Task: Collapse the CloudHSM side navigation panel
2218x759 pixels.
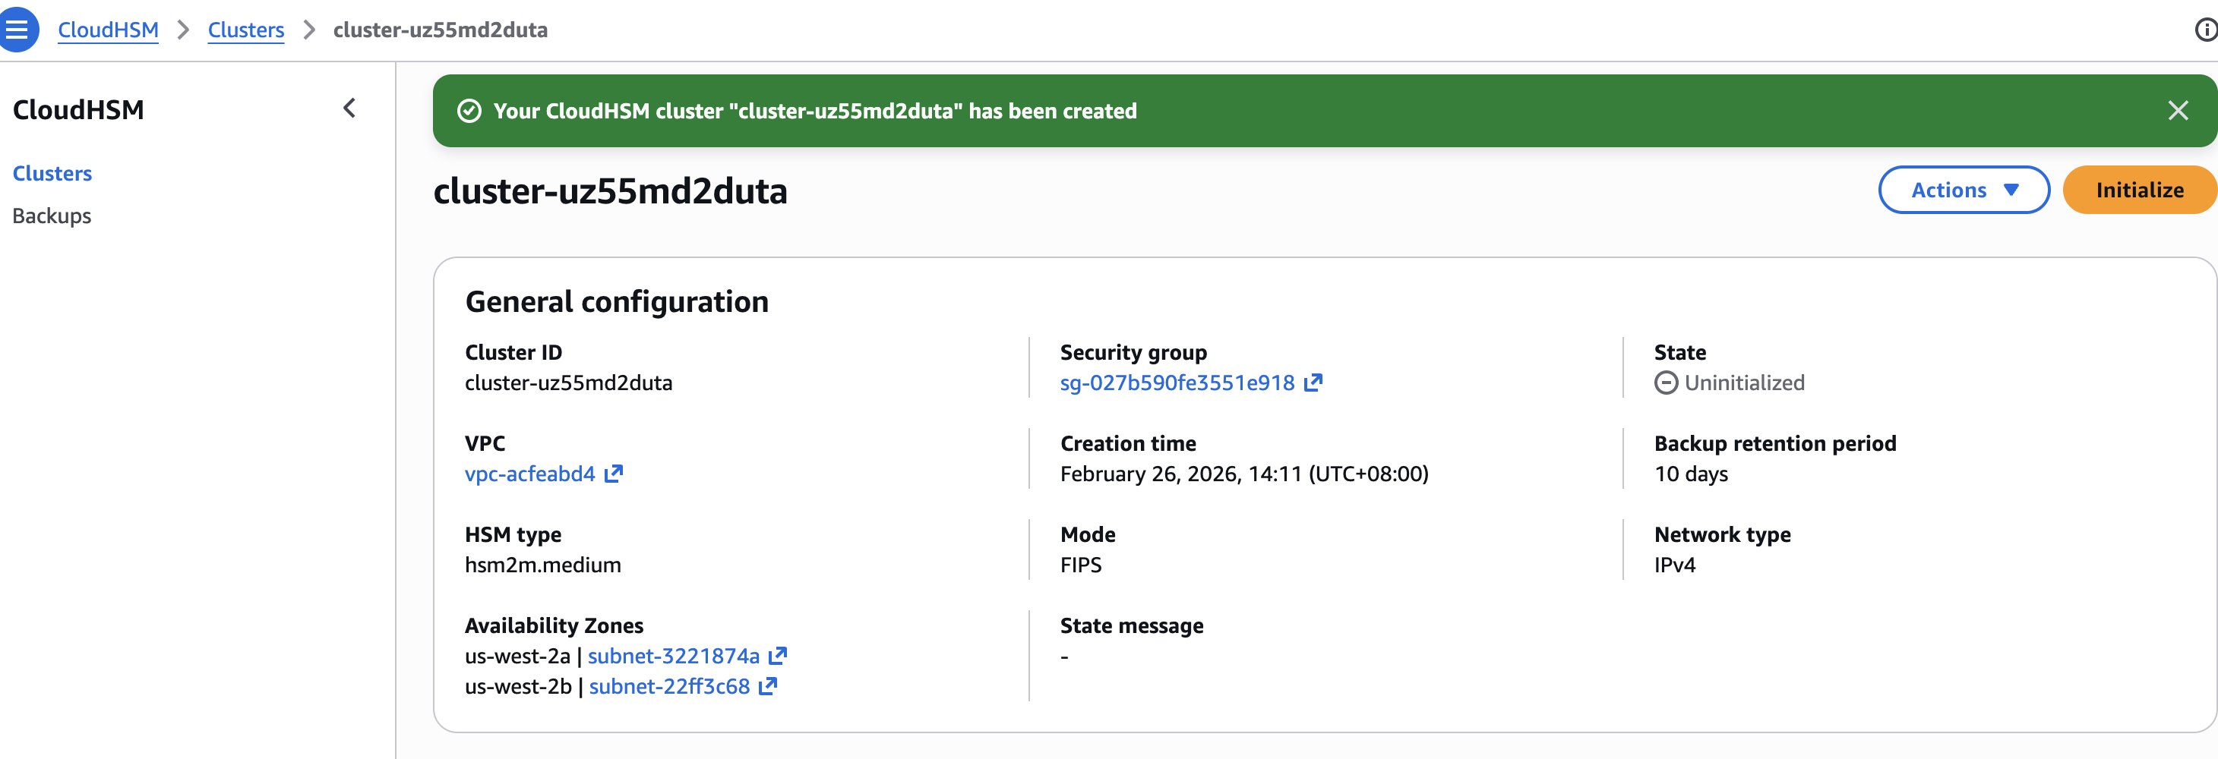Action: click(x=349, y=109)
